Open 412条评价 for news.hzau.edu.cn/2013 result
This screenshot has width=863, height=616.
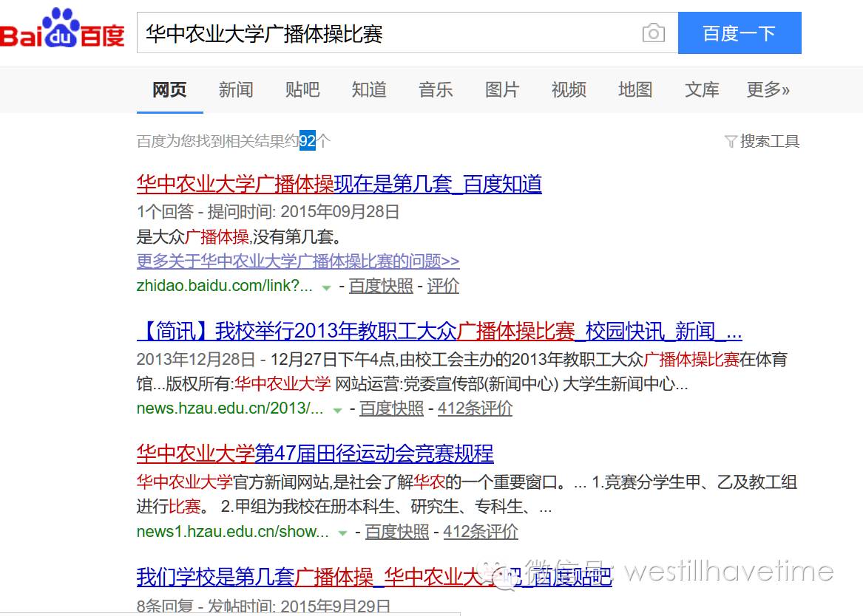[475, 408]
